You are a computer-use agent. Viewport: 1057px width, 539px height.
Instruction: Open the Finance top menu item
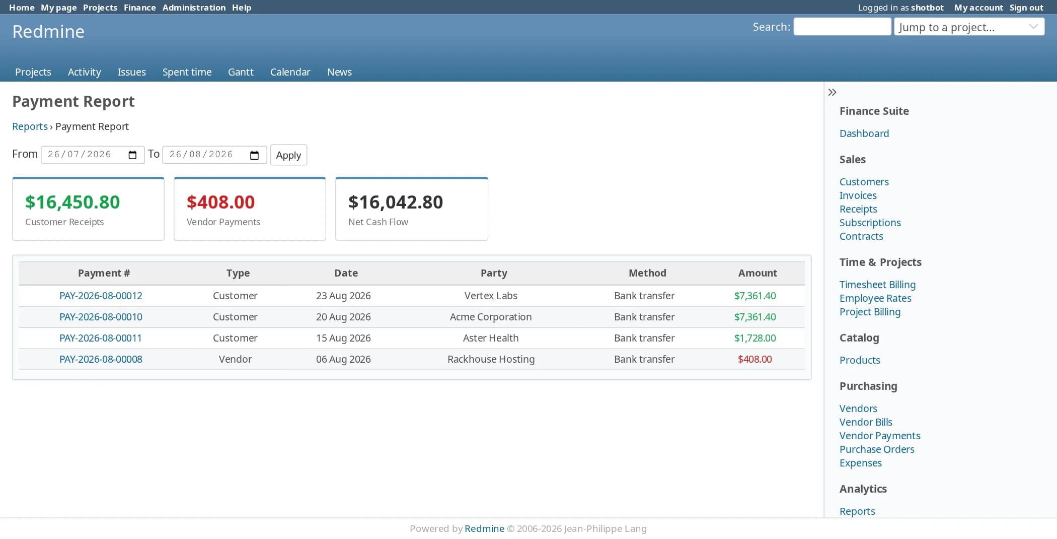pyautogui.click(x=140, y=8)
